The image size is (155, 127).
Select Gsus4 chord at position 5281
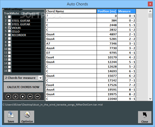(71, 39)
